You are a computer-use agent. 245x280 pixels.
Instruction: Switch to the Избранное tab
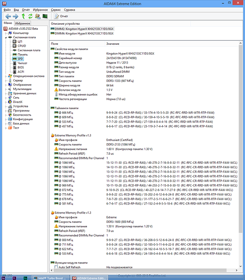coord(22,23)
